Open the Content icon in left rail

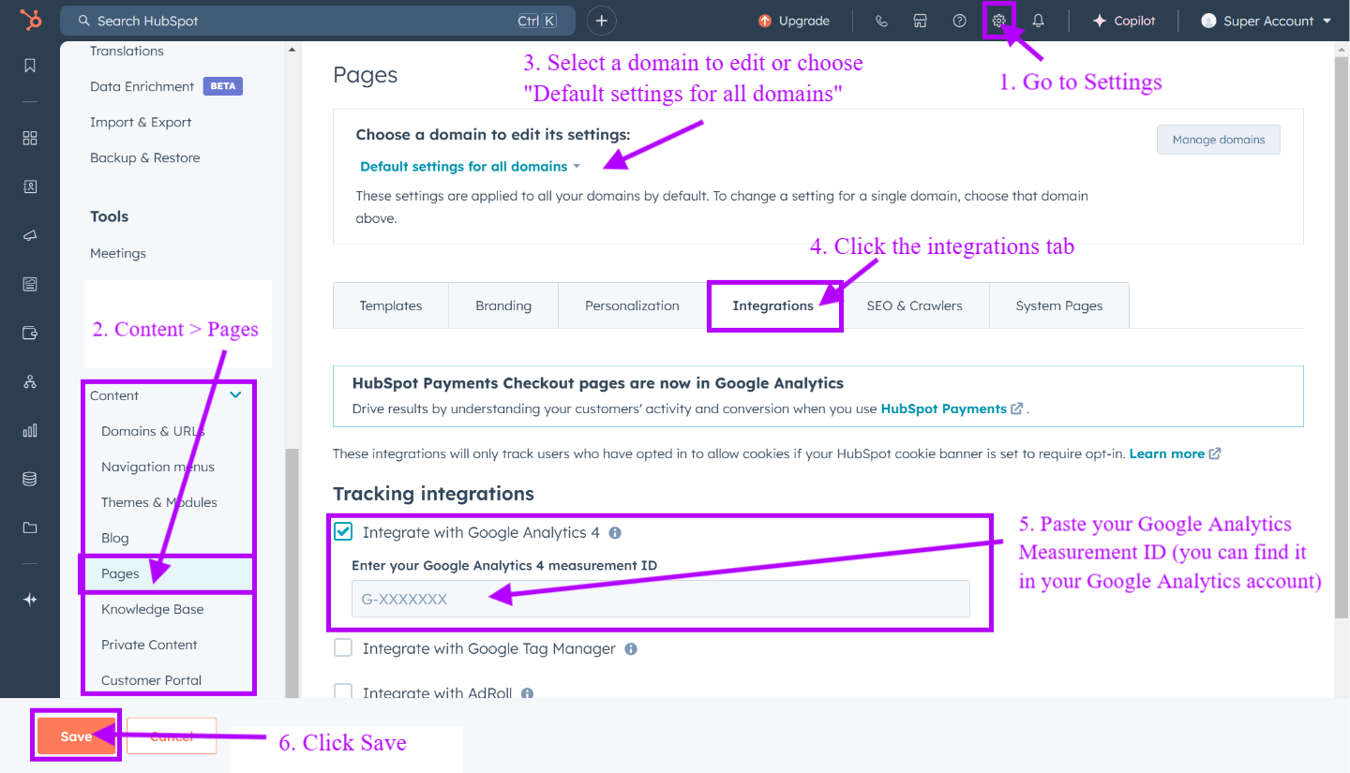coord(30,284)
